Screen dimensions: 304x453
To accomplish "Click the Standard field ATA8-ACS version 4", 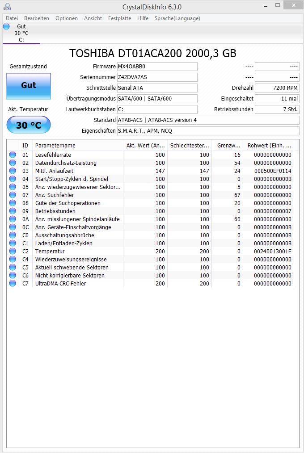I will [x=208, y=120].
